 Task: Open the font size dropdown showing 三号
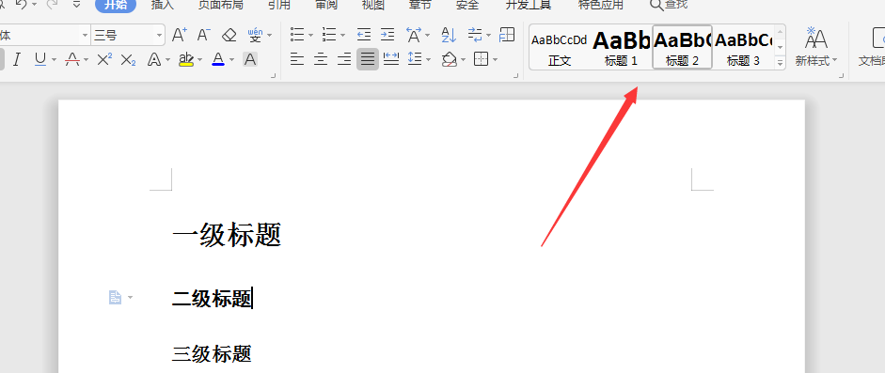pyautogui.click(x=128, y=35)
